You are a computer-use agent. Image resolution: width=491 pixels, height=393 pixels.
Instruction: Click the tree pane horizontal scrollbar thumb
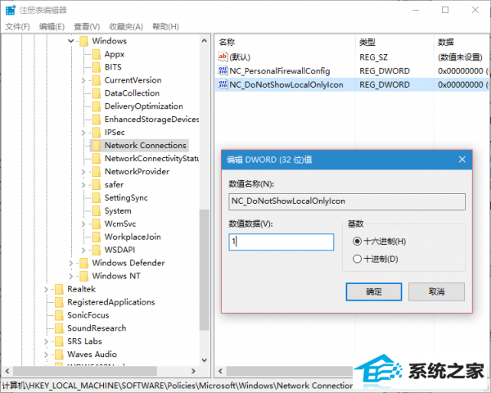tap(84, 371)
